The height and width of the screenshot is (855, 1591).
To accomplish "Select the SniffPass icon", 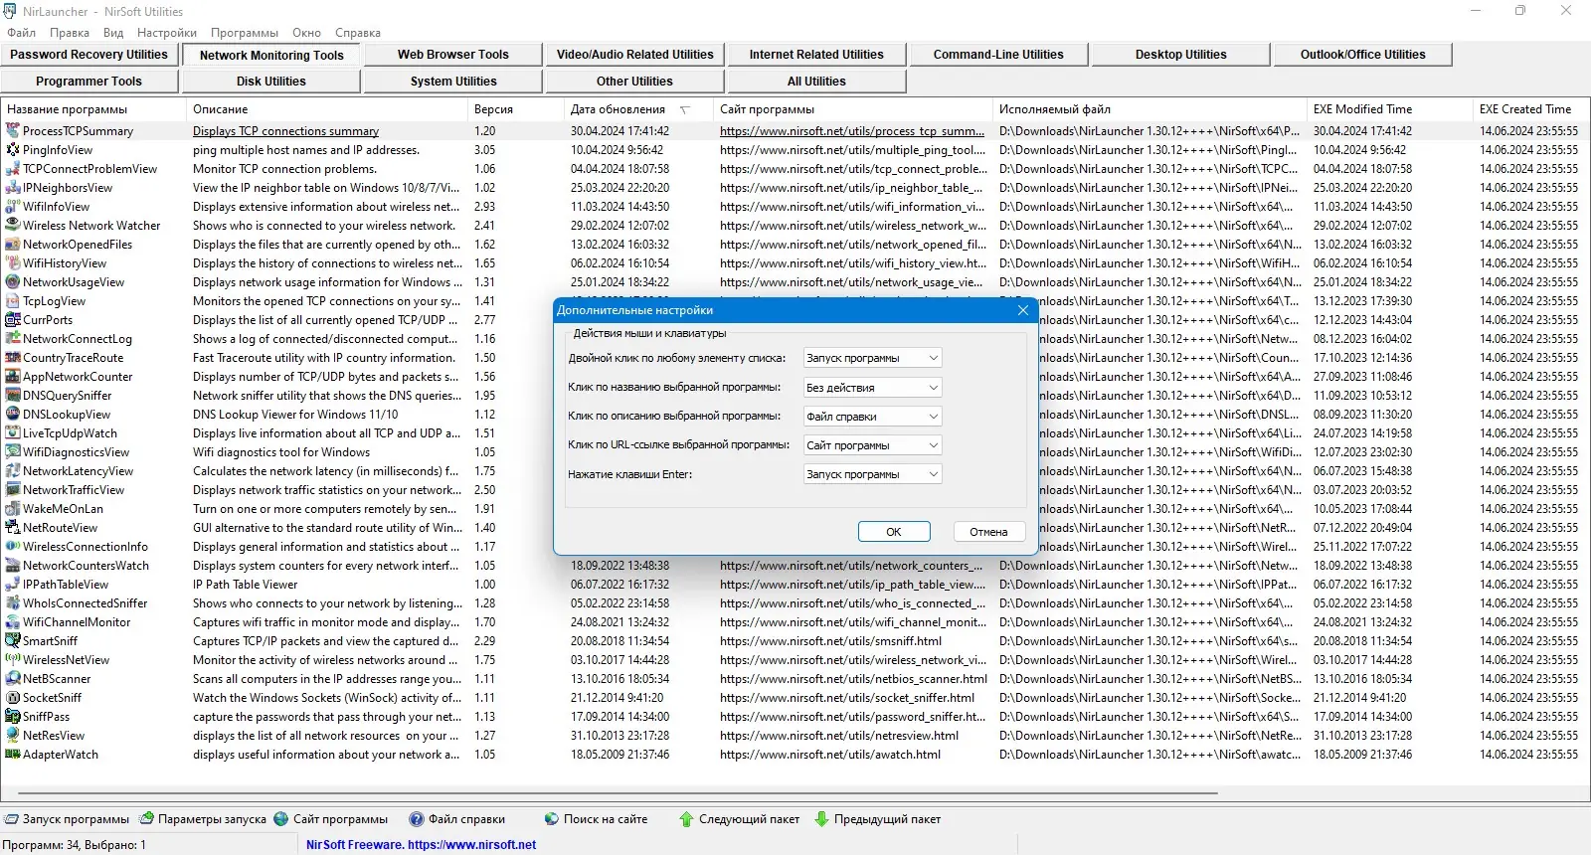I will 12,716.
